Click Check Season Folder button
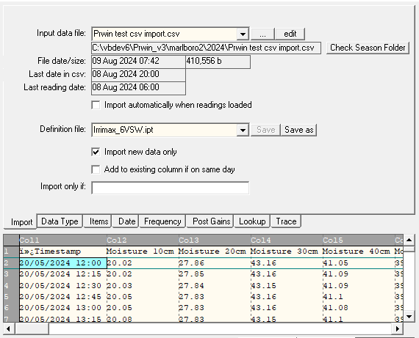419x338 pixels. click(x=368, y=48)
